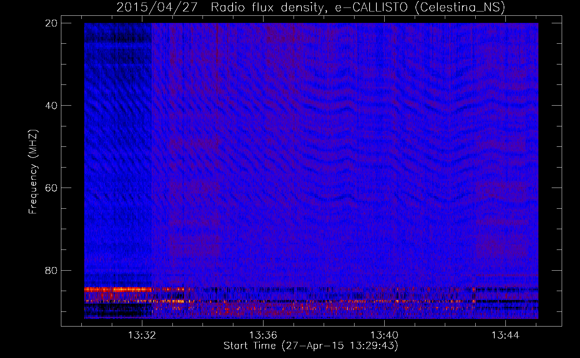The image size is (580, 358).
Task: Click the "13:44" time tick label
Action: pyautogui.click(x=505, y=335)
